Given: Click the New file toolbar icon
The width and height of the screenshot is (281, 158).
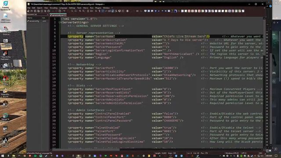Looking at the screenshot, I should pos(28,11).
